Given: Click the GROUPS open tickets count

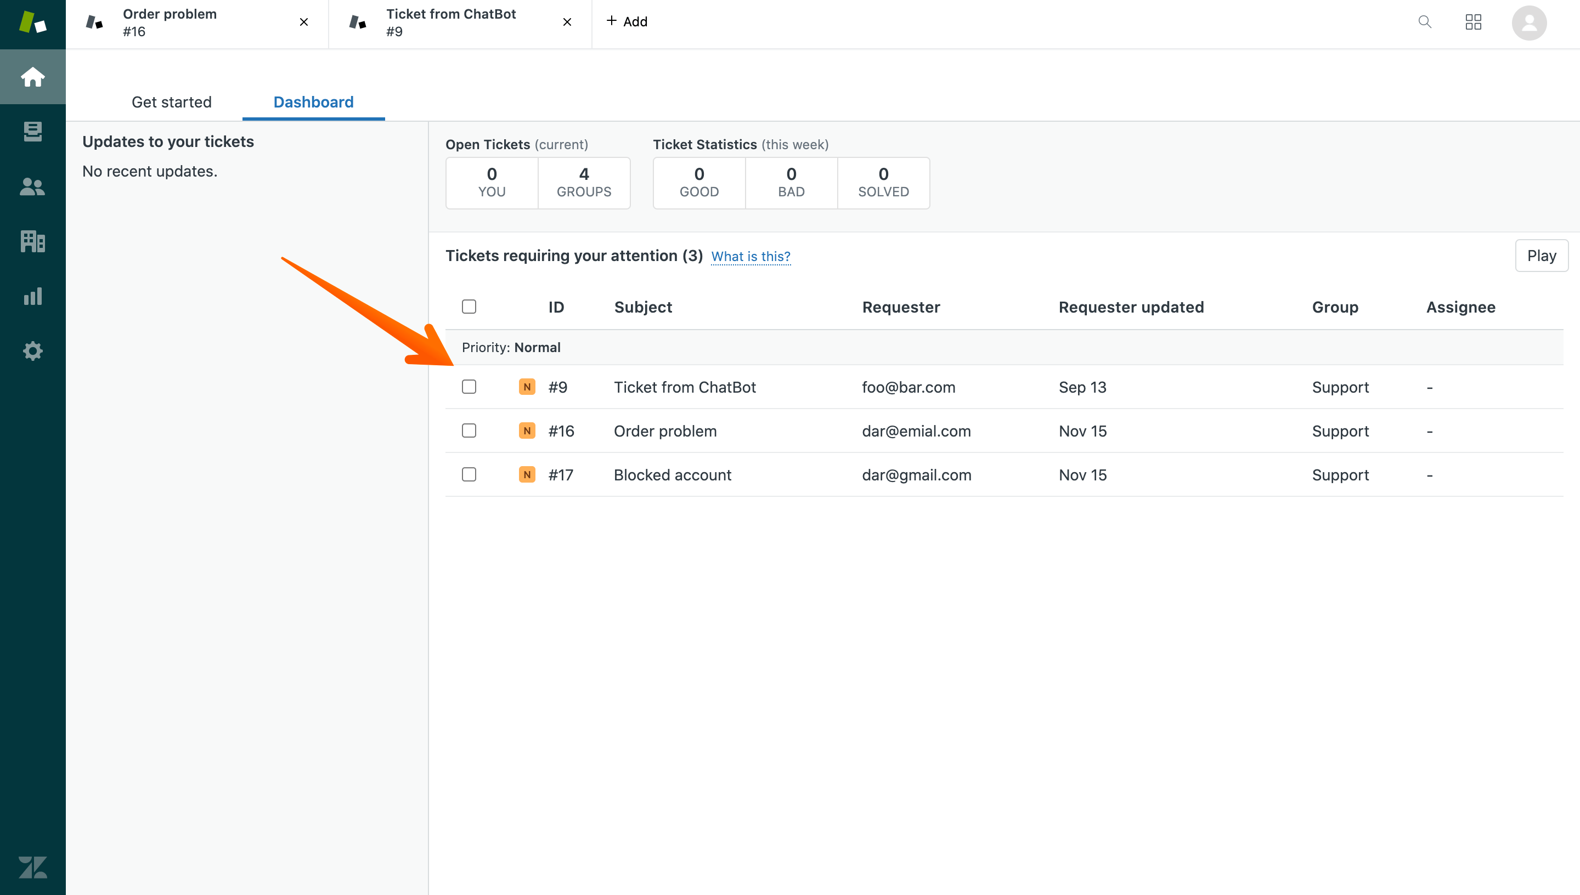Looking at the screenshot, I should click(584, 183).
